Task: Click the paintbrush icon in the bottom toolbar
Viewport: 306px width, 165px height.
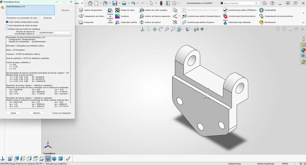Action: (68, 158)
